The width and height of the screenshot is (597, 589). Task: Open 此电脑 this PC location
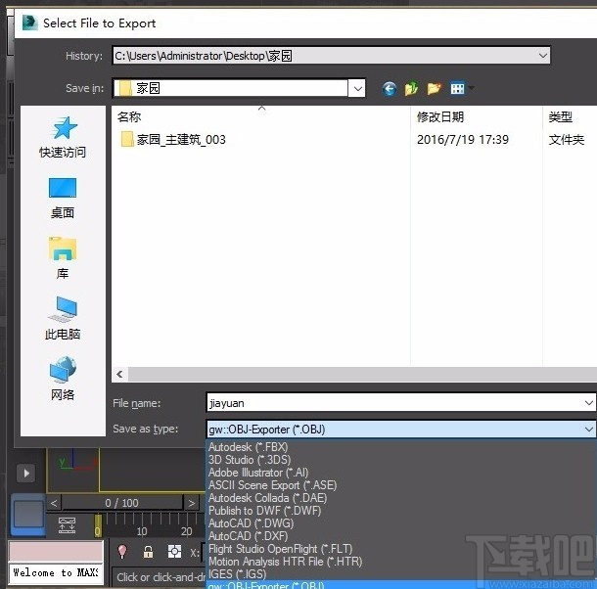pos(63,318)
